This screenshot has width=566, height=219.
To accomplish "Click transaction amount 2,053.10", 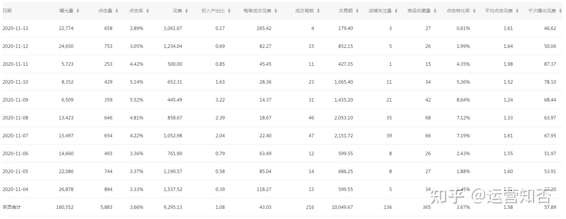I will pyautogui.click(x=344, y=118).
